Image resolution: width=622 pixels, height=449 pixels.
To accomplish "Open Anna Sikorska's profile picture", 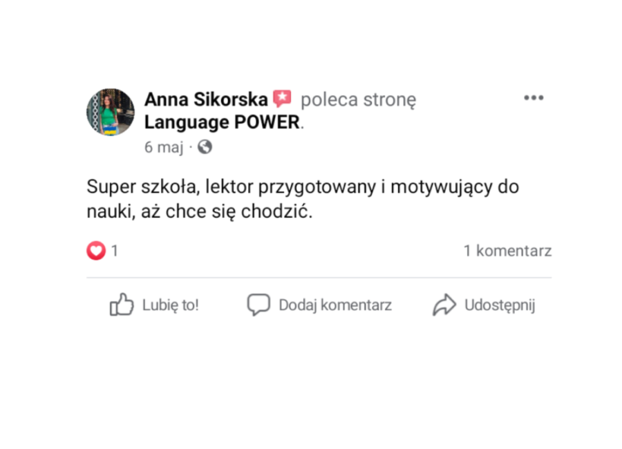I will coord(111,112).
